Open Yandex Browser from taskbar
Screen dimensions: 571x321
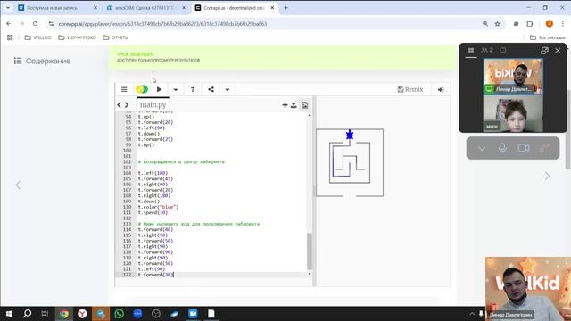point(82,314)
